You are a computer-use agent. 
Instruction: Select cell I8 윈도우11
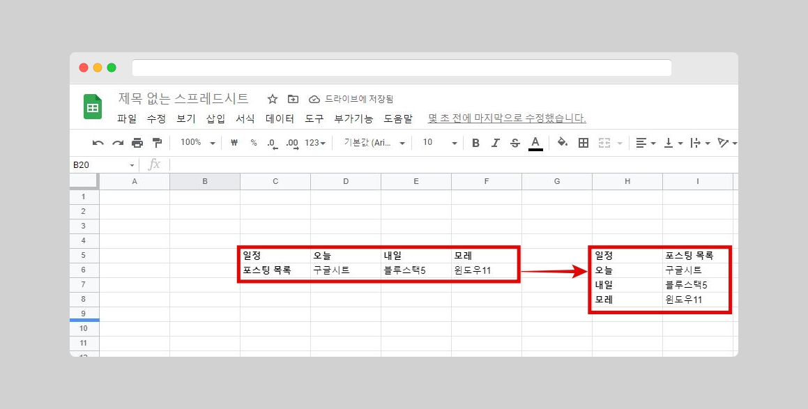pyautogui.click(x=698, y=300)
